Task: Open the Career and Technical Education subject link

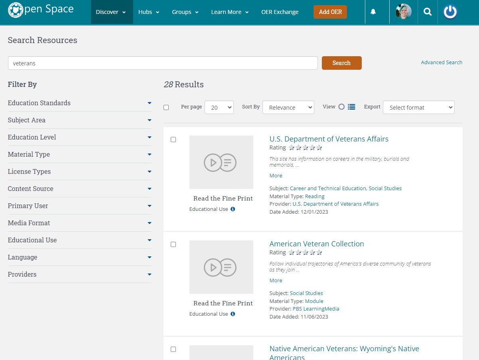Action: coord(328,189)
